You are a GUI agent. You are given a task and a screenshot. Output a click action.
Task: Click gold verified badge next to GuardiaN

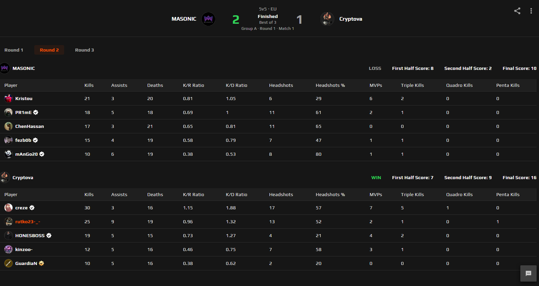tap(41, 263)
